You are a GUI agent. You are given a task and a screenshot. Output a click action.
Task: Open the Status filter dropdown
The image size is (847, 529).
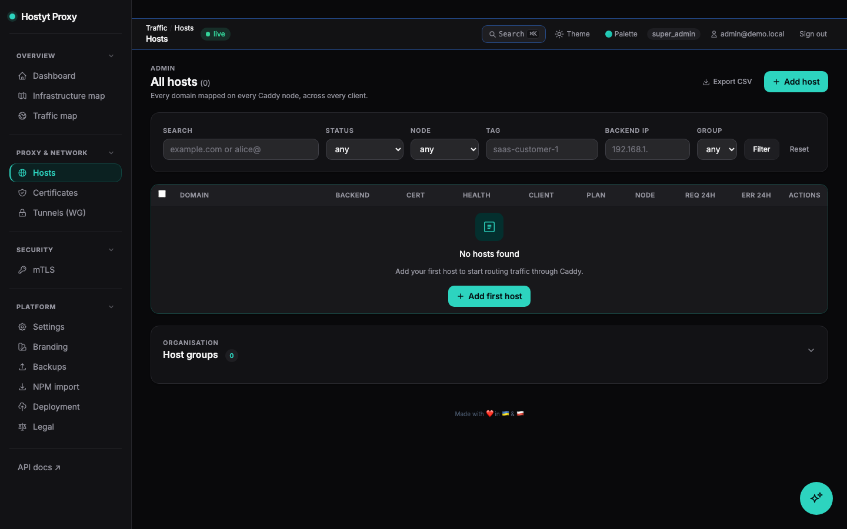[365, 149]
